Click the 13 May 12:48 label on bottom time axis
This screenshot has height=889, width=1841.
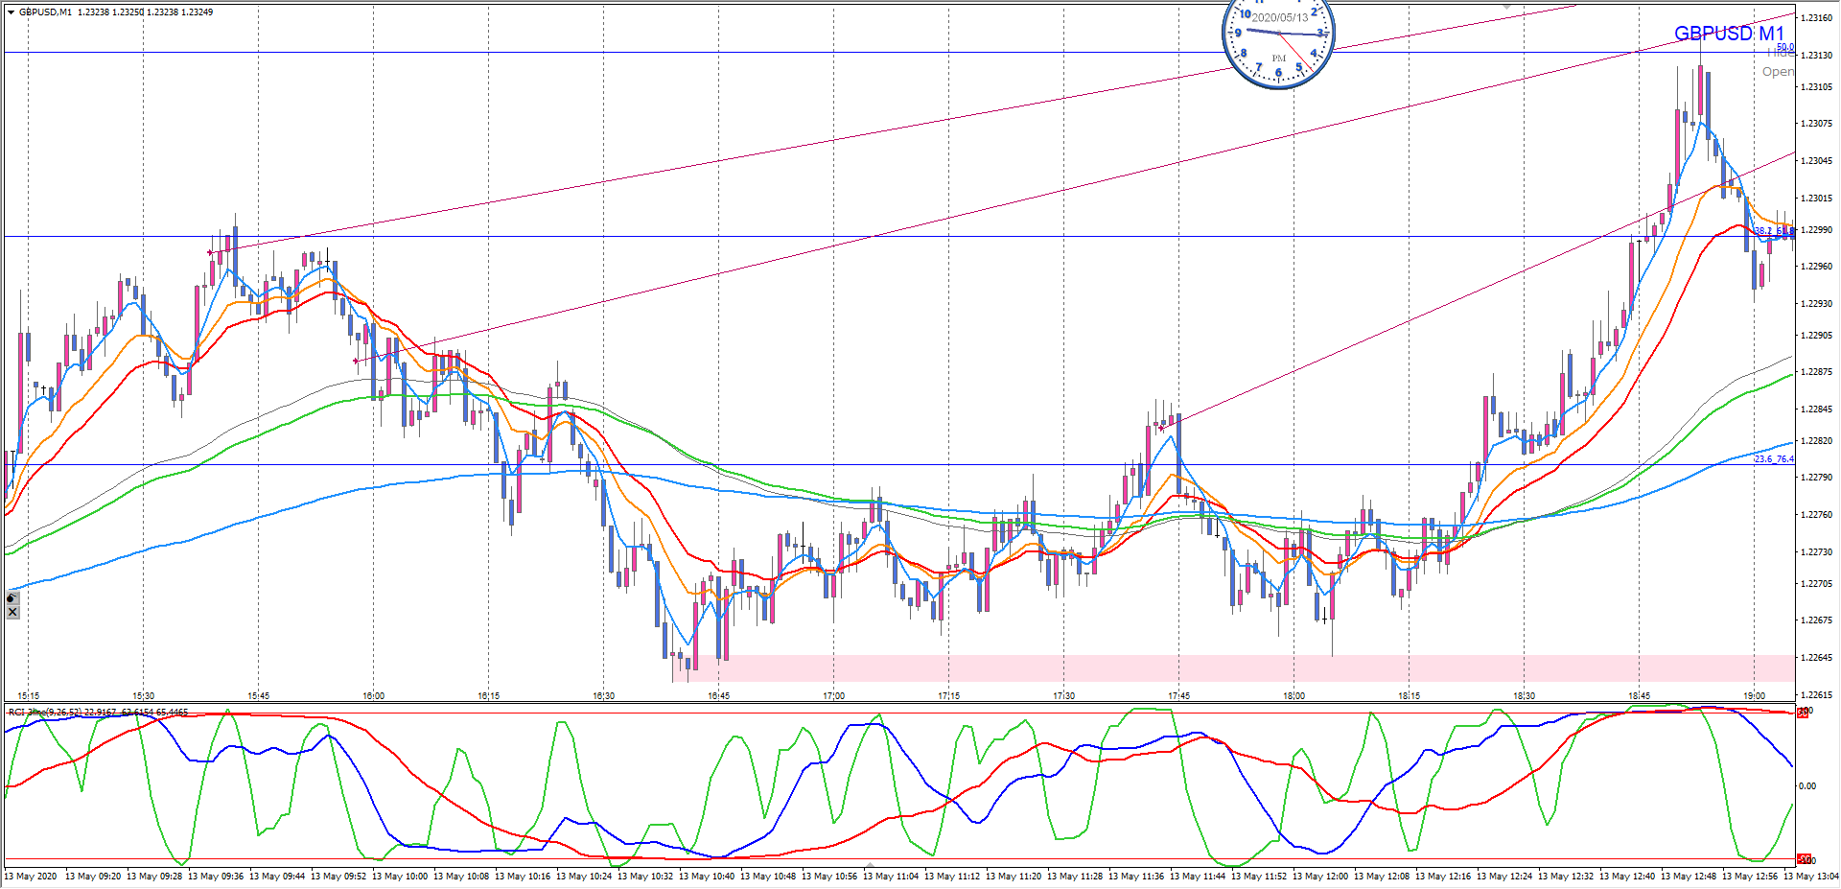point(1689,877)
